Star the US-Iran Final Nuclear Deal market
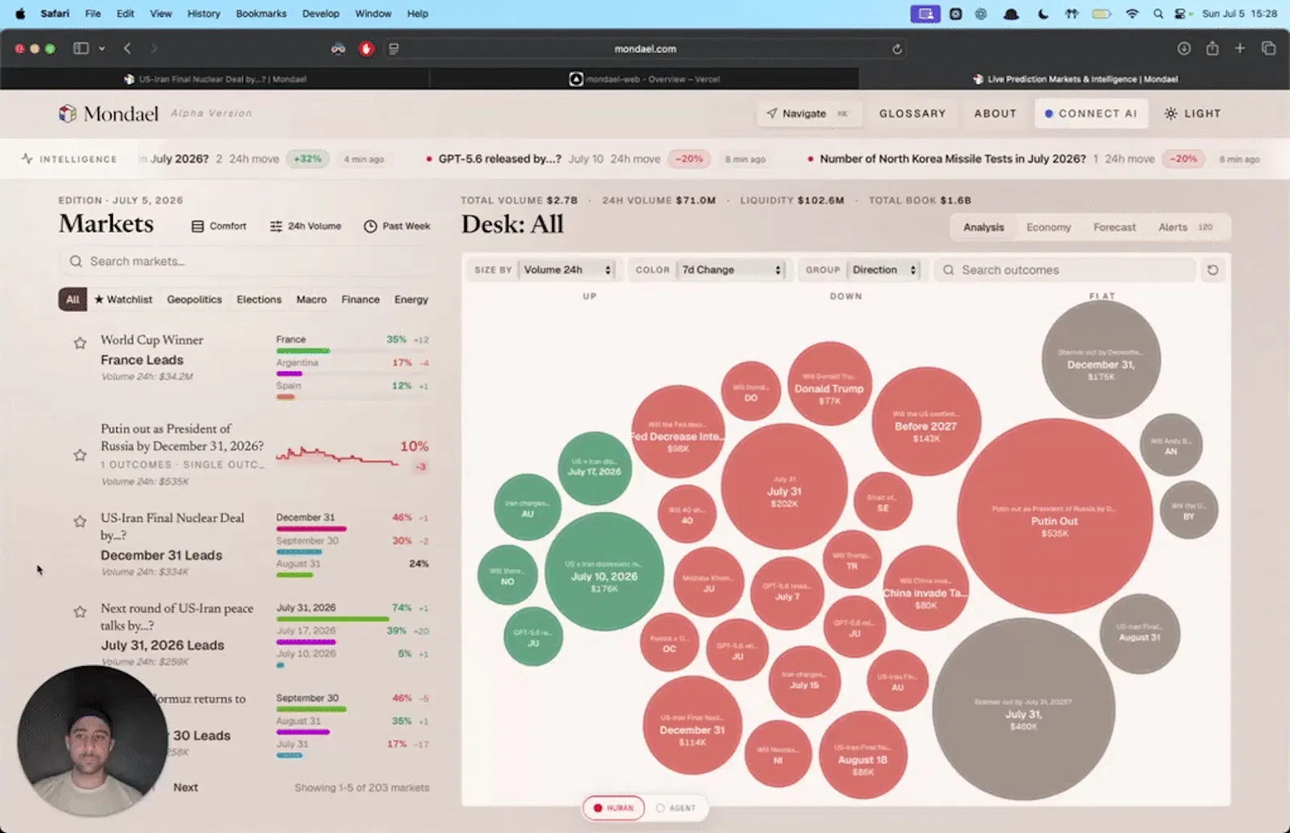 click(80, 521)
